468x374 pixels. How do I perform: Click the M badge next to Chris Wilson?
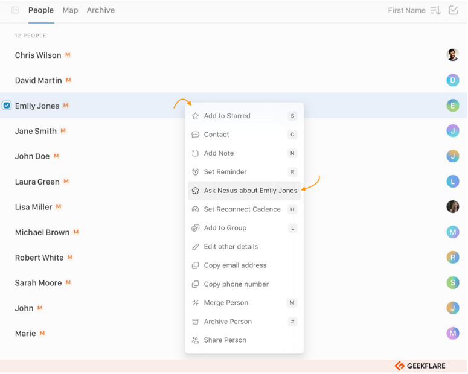tap(68, 54)
